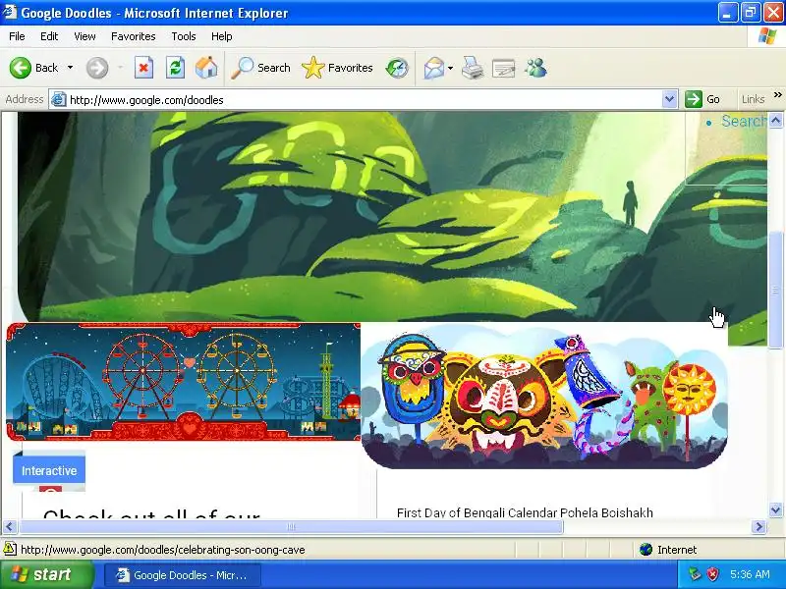Open the File menu
Image resolution: width=786 pixels, height=589 pixels.
pos(17,36)
